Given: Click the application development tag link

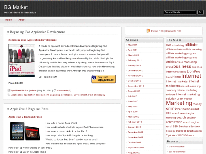Looking at the screenshot, I should tap(36, 95).
